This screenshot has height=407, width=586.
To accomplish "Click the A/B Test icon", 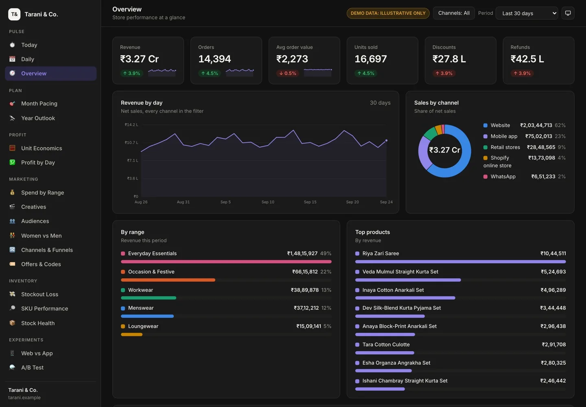I will (12, 368).
